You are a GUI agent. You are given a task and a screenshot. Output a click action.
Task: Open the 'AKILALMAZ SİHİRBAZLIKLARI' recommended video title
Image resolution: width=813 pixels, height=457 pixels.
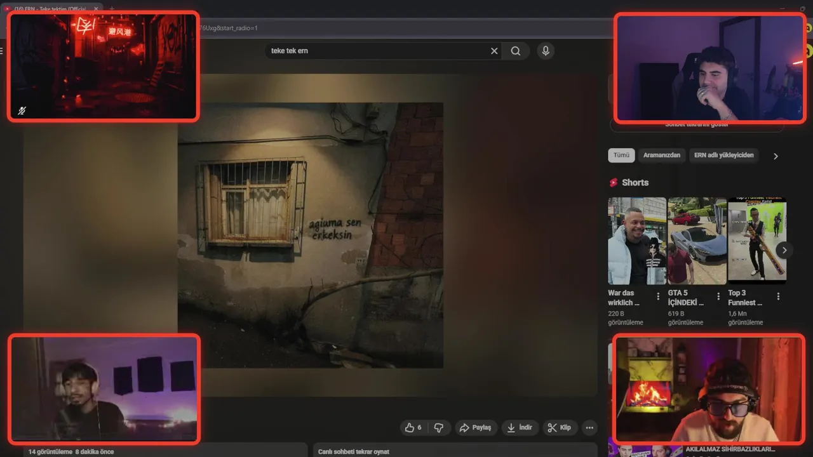730,449
